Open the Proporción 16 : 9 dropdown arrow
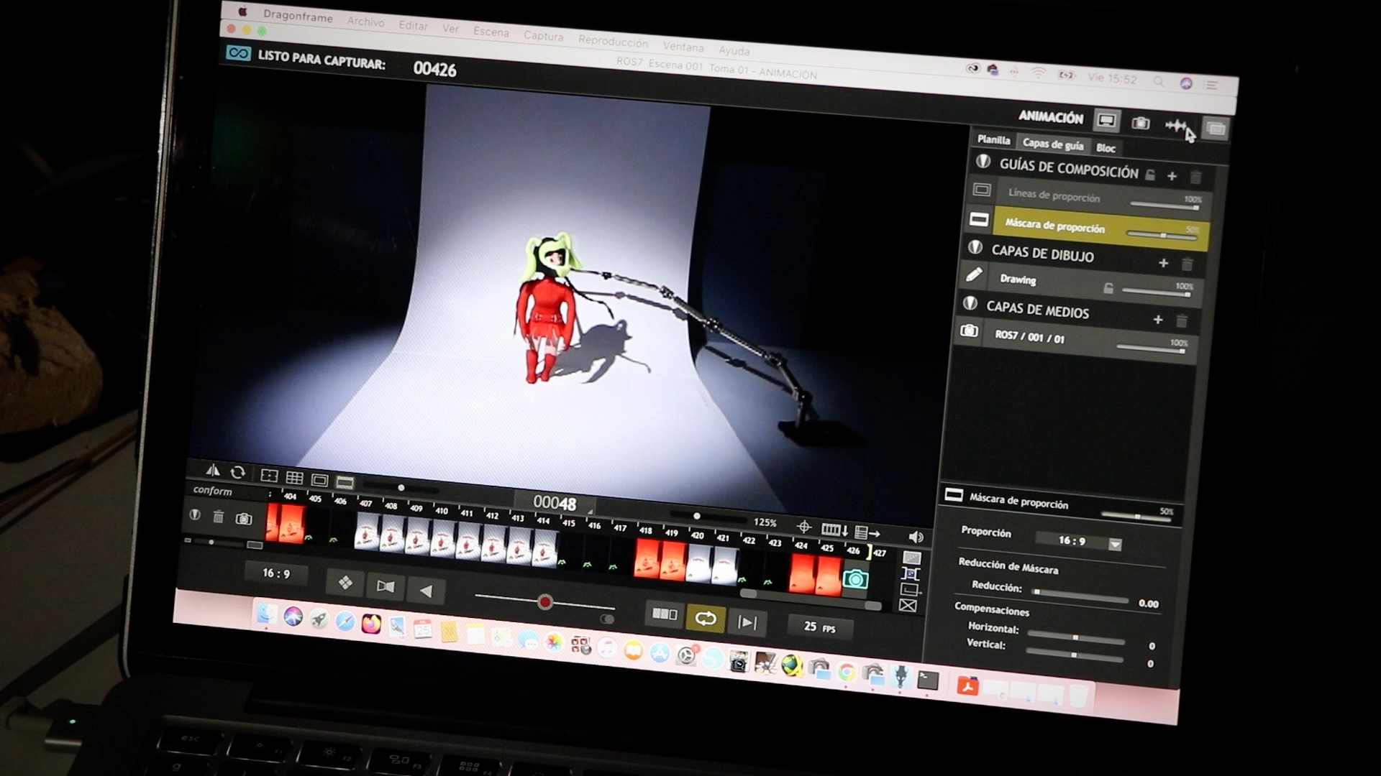 pos(1115,545)
